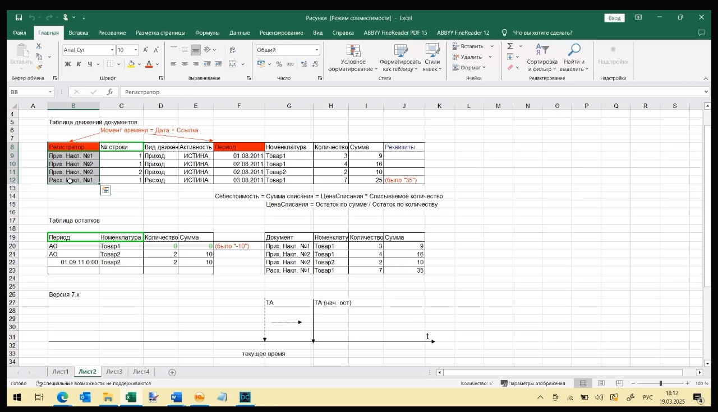Image resolution: width=718 pixels, height=412 pixels.
Task: Click the yellow fill color bucket swatch
Action: [x=131, y=64]
